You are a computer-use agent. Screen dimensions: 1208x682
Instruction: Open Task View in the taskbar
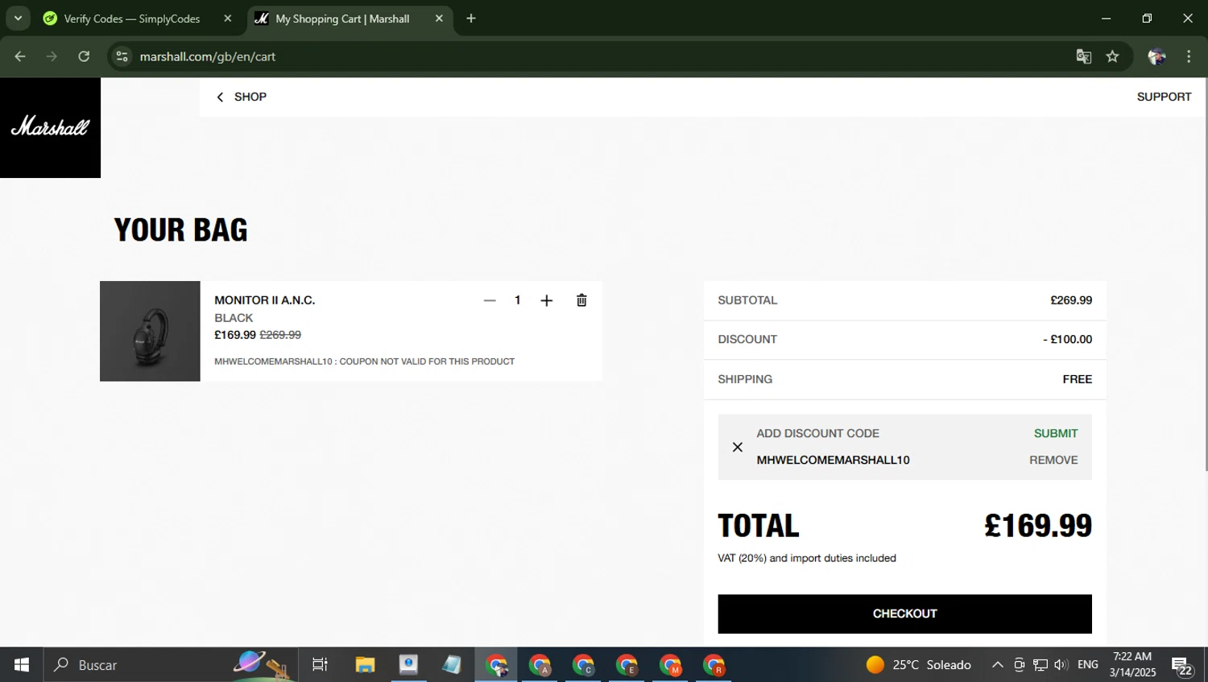[320, 665]
